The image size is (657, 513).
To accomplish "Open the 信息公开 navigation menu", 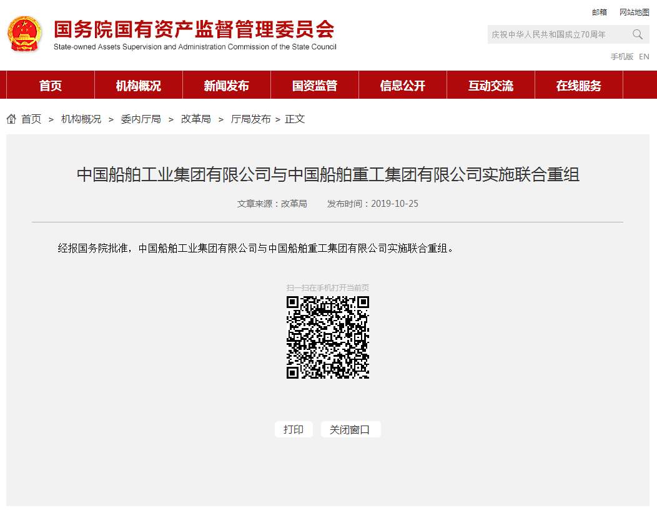I will pyautogui.click(x=403, y=86).
